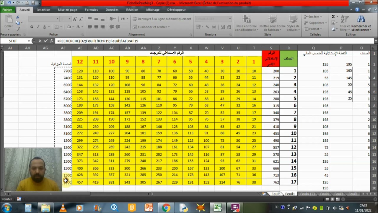Click the format painter brush icon
378x213 pixels.
(x=18, y=29)
